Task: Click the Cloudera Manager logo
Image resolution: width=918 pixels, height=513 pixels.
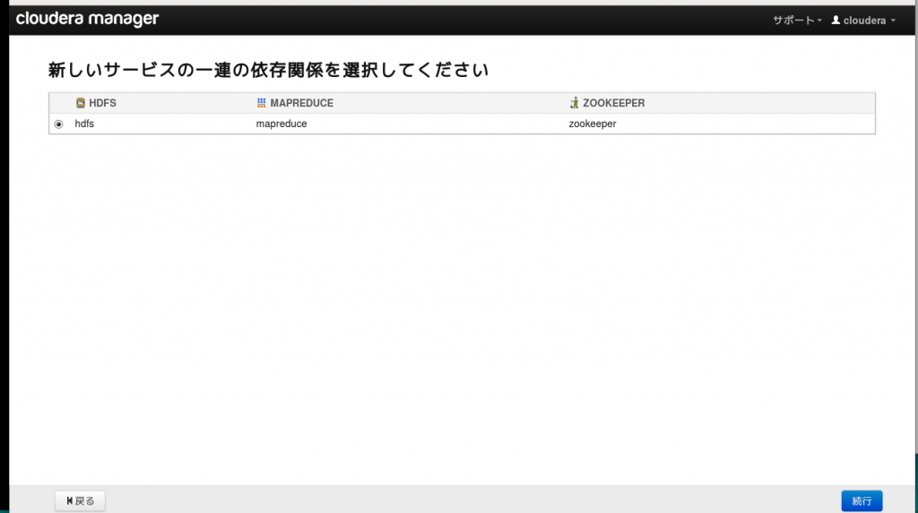Action: coord(87,20)
